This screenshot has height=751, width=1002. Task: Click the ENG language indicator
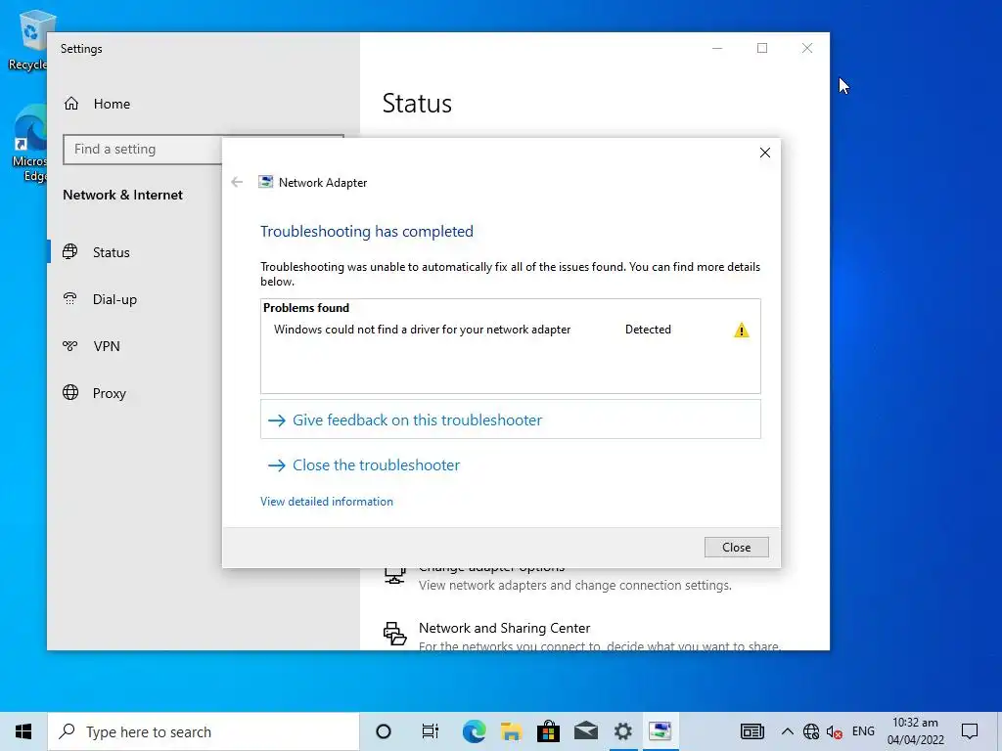click(863, 731)
